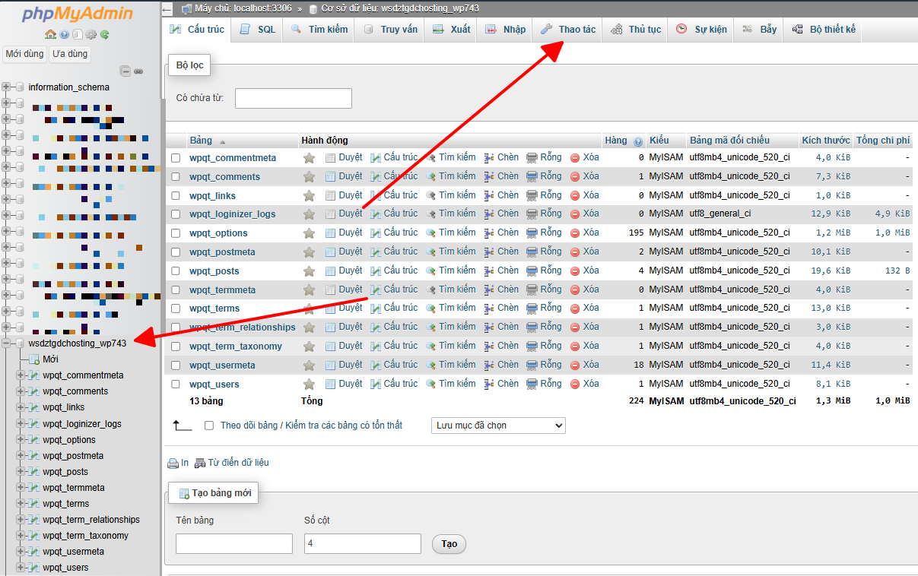The height and width of the screenshot is (576, 918).
Task: Expand the wpqt_posts table in sidebar tree
Action: point(21,472)
